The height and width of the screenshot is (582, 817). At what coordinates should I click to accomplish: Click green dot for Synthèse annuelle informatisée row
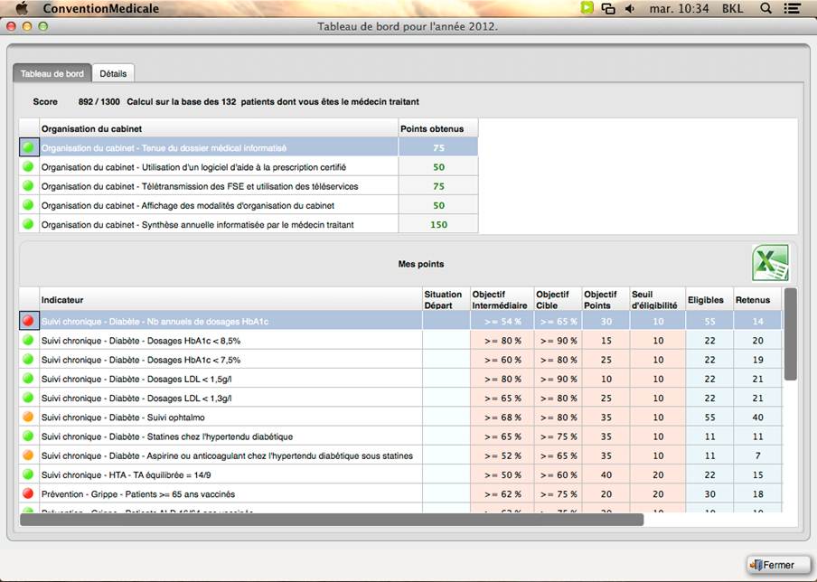pyautogui.click(x=29, y=224)
